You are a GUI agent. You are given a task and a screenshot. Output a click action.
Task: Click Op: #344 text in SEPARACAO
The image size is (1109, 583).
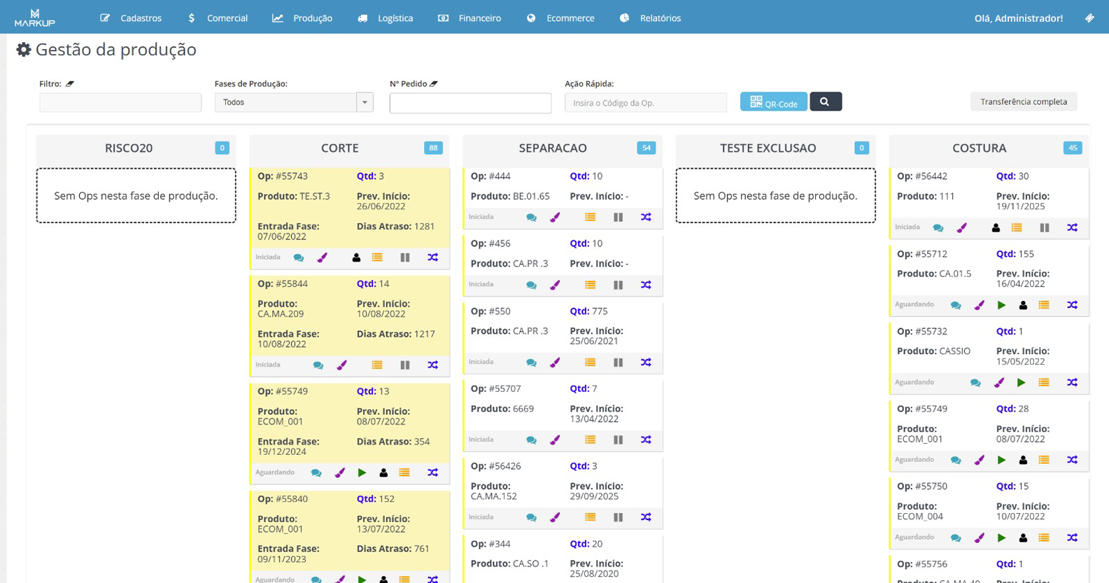coord(490,544)
